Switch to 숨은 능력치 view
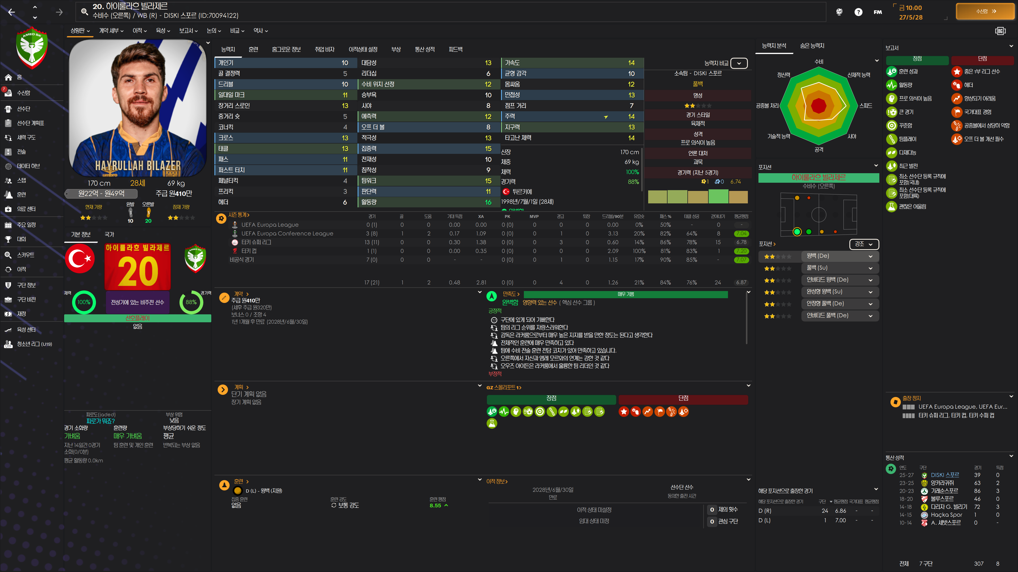Viewport: 1018px width, 572px height. [812, 46]
